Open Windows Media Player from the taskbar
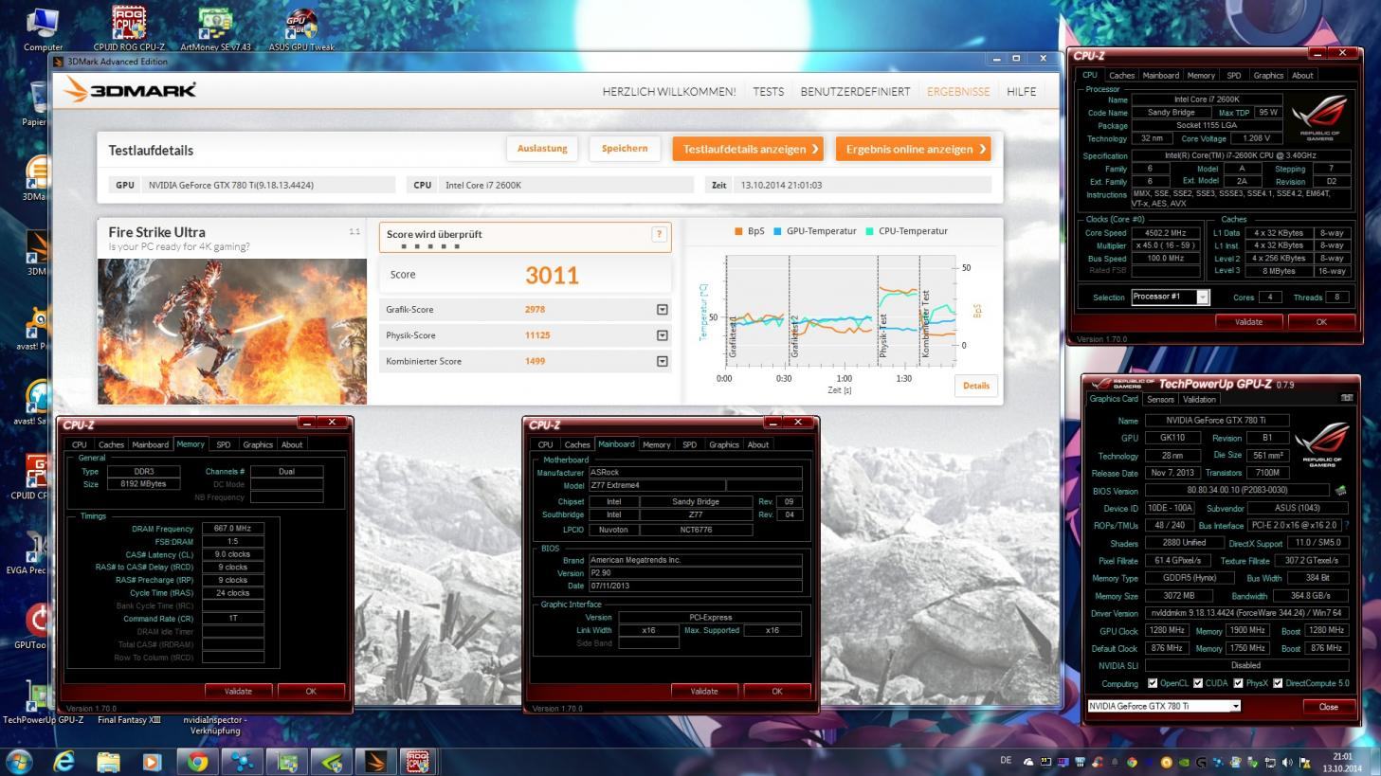 click(152, 762)
